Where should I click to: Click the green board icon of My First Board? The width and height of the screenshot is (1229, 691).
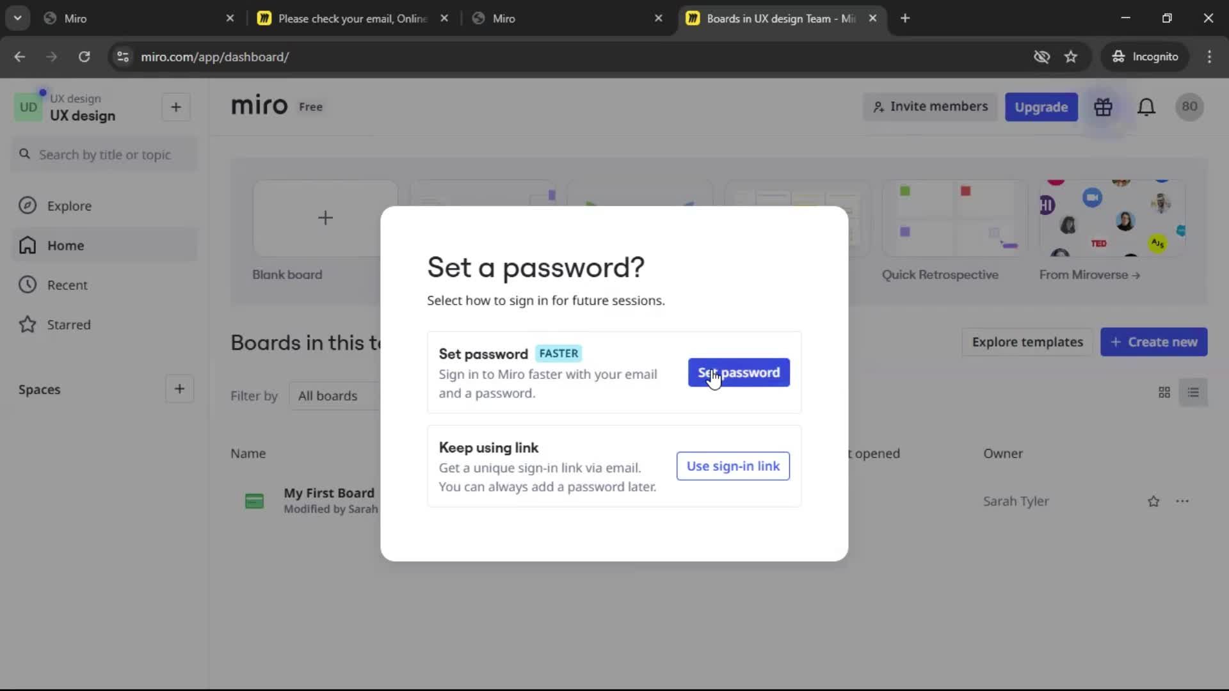[254, 501]
